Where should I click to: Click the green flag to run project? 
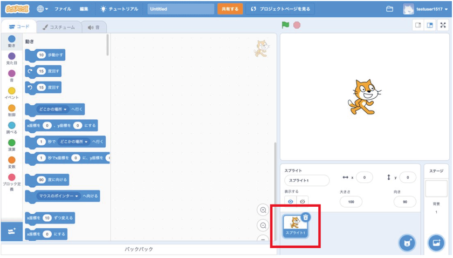pos(285,25)
